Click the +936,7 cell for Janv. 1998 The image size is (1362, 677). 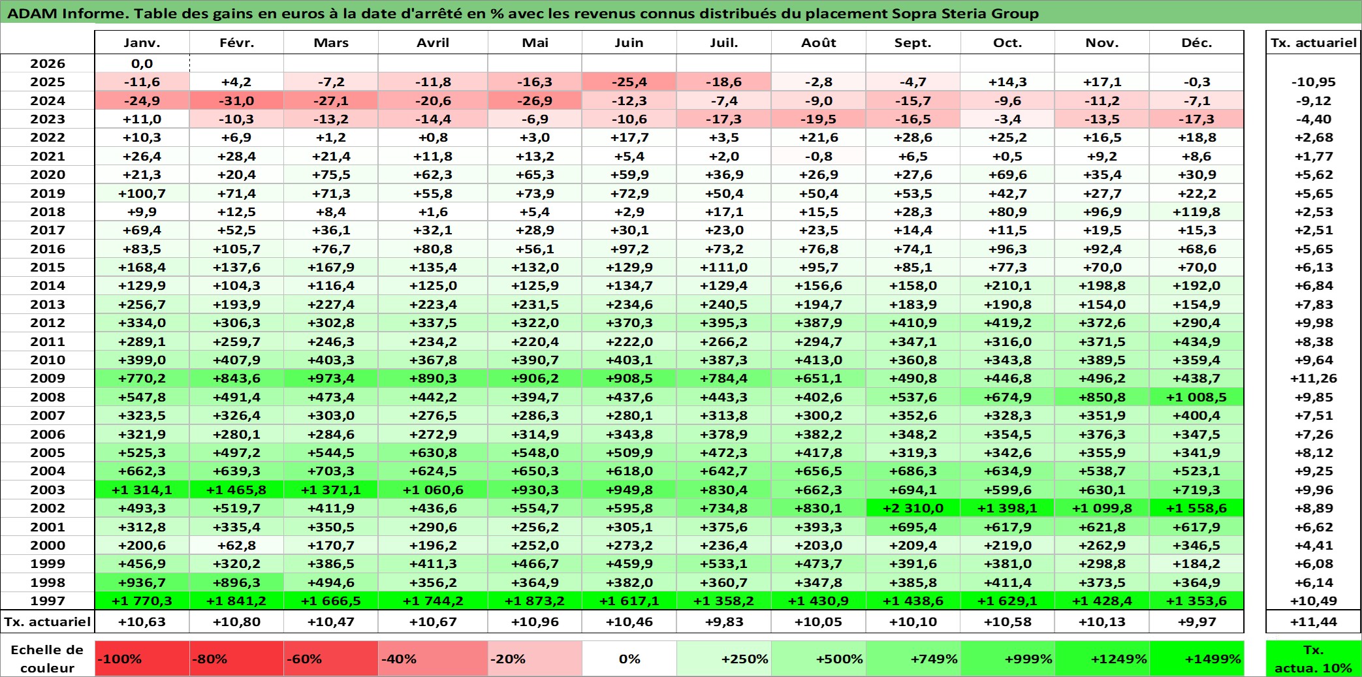point(142,582)
